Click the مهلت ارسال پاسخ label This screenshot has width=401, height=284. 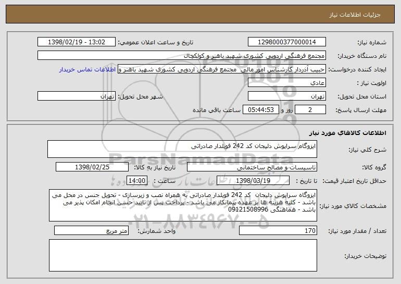point(361,110)
